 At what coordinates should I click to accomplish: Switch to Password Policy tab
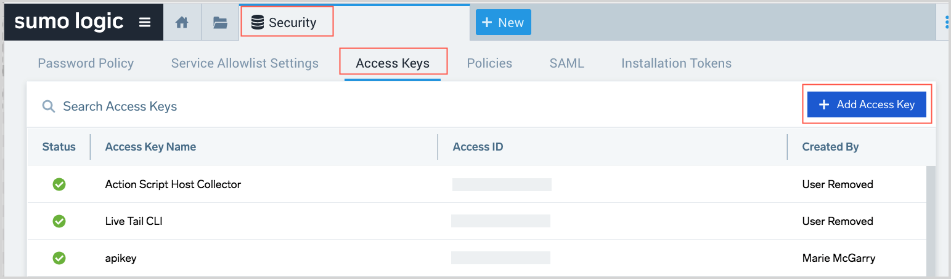pyautogui.click(x=86, y=63)
